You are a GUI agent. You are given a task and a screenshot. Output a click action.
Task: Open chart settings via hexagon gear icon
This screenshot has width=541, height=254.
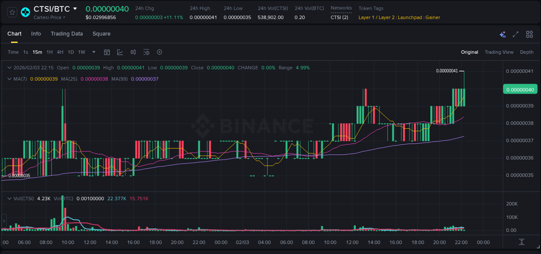pyautogui.click(x=159, y=52)
